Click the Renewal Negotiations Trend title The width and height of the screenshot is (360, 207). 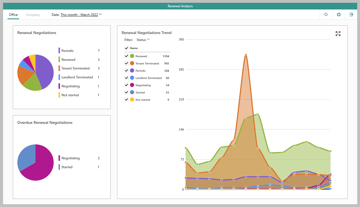[146, 33]
